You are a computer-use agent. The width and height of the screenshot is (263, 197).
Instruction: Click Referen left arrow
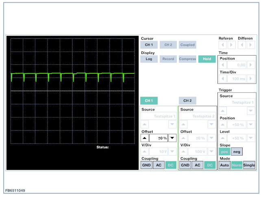point(222,45)
